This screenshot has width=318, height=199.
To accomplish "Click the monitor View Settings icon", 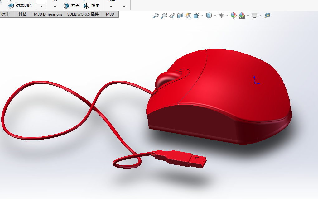I will click(x=255, y=16).
